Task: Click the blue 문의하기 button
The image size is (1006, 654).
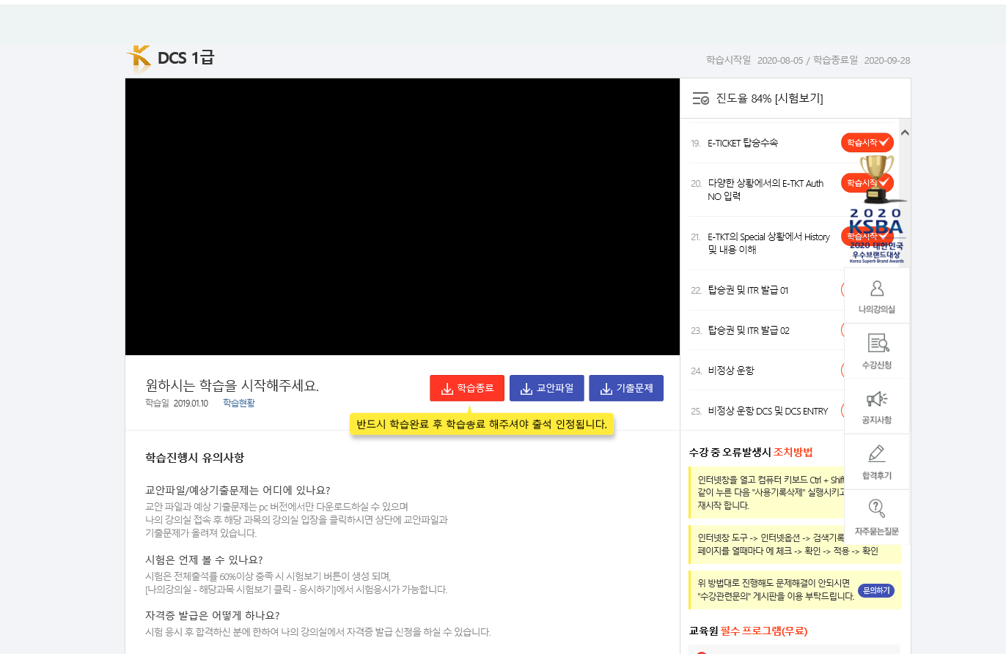Action: pyautogui.click(x=876, y=590)
